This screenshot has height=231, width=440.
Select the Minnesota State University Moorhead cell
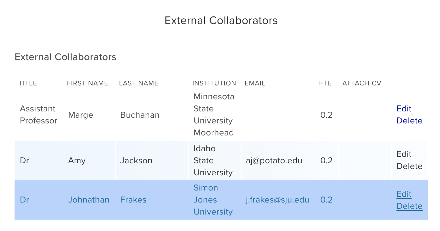214,115
